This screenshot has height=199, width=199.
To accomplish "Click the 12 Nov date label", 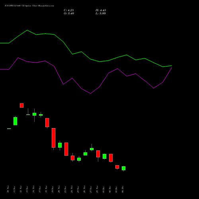I will point(21,189).
